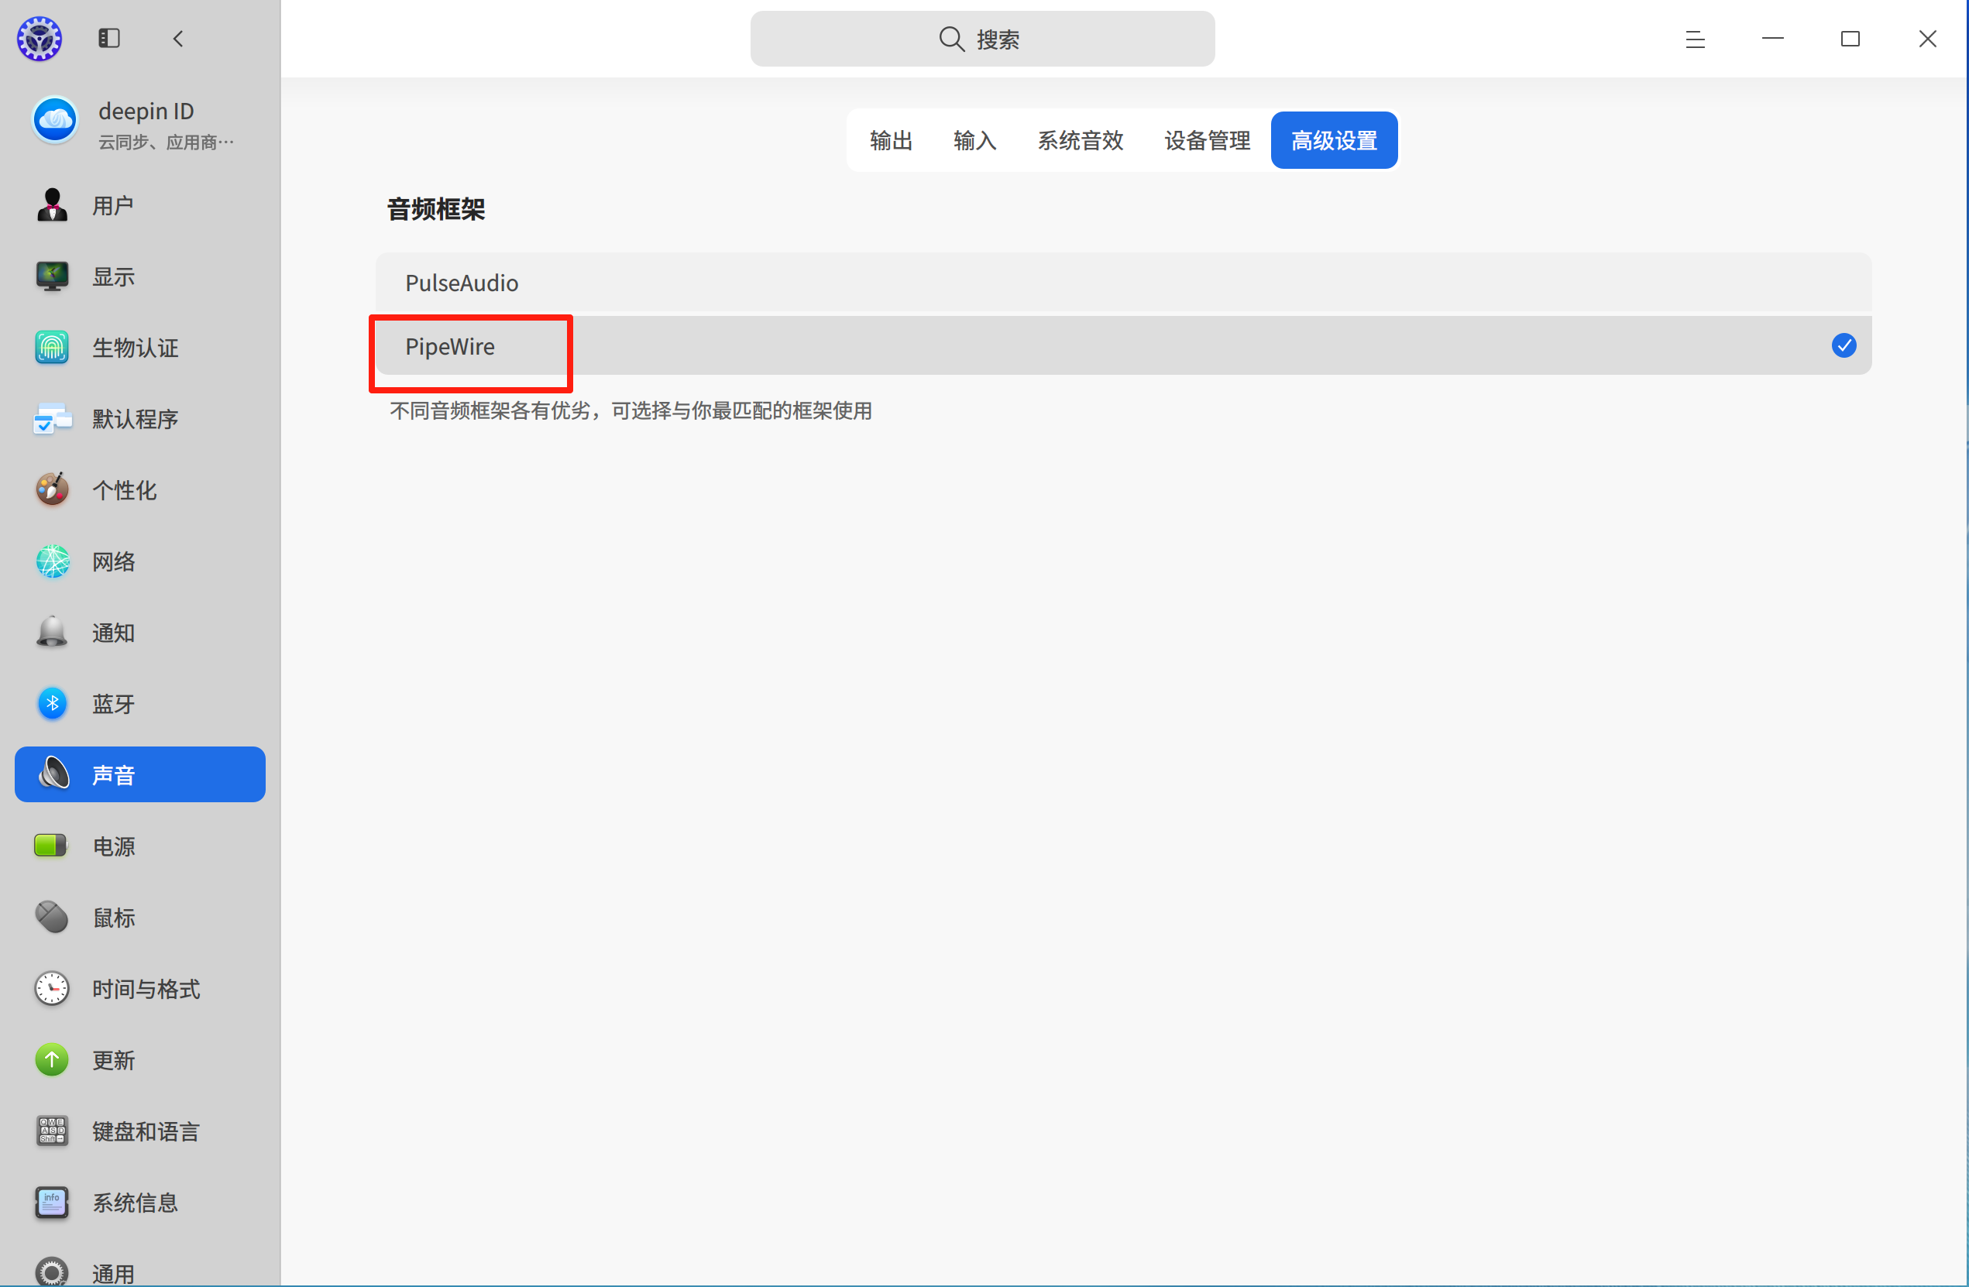Toggle the sidebar panel icon

click(109, 38)
